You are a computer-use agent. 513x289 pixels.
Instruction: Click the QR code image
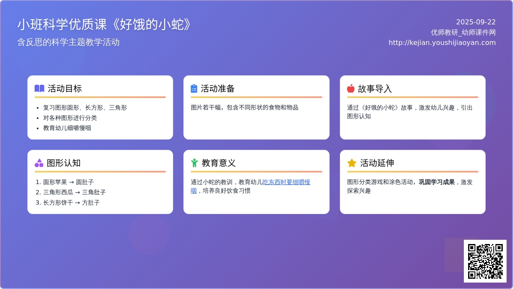tap(485, 261)
